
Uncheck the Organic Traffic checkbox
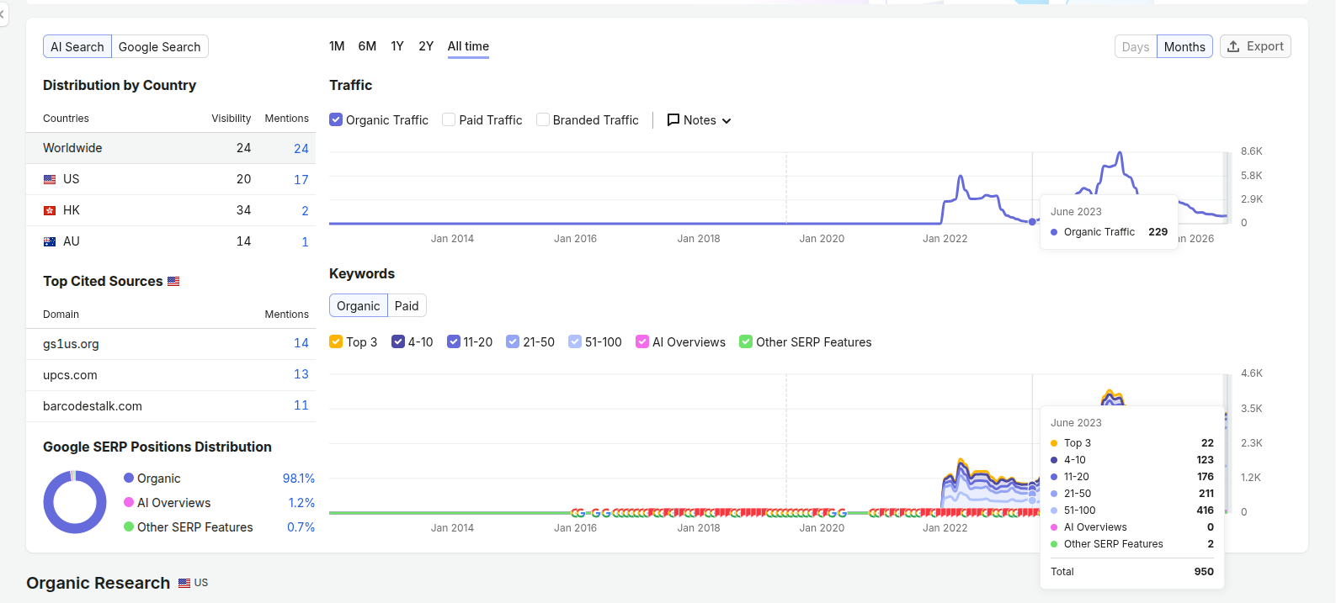[x=336, y=119]
